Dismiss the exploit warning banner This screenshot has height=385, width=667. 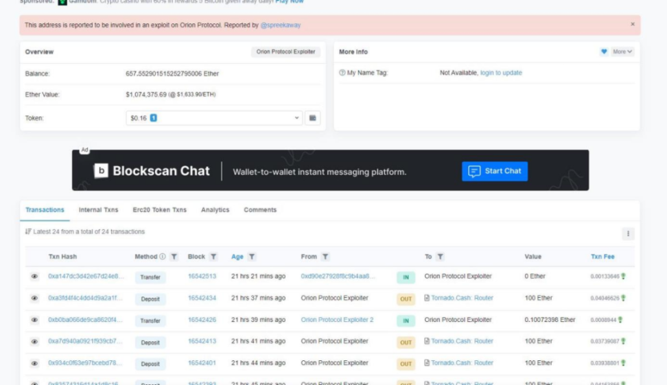[632, 25]
